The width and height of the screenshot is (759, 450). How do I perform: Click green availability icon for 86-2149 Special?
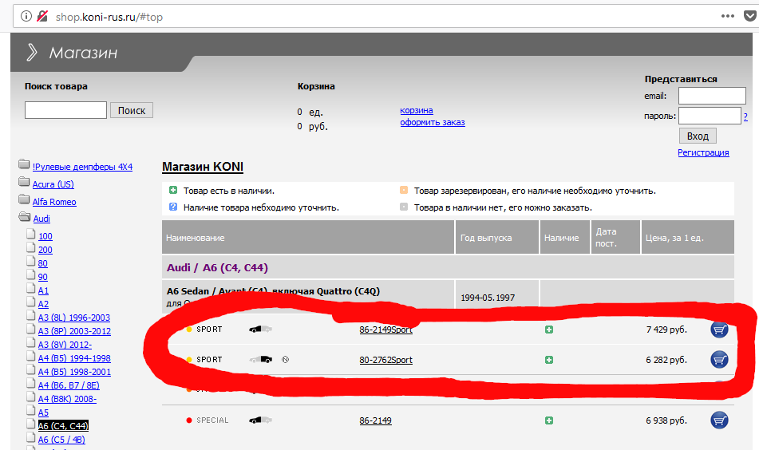coord(549,420)
